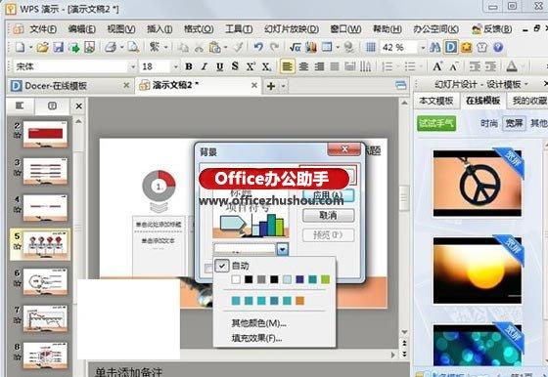The image size is (548, 377).
Task: Click the Open folder icon
Action: pyautogui.click(x=43, y=48)
